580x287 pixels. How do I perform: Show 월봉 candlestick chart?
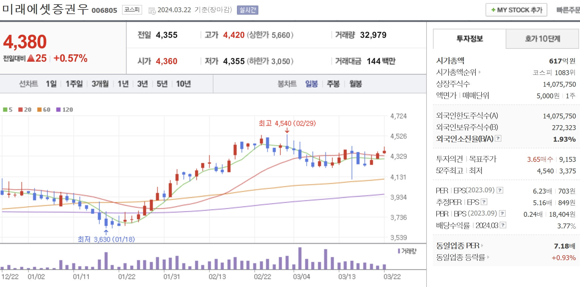tap(356, 84)
